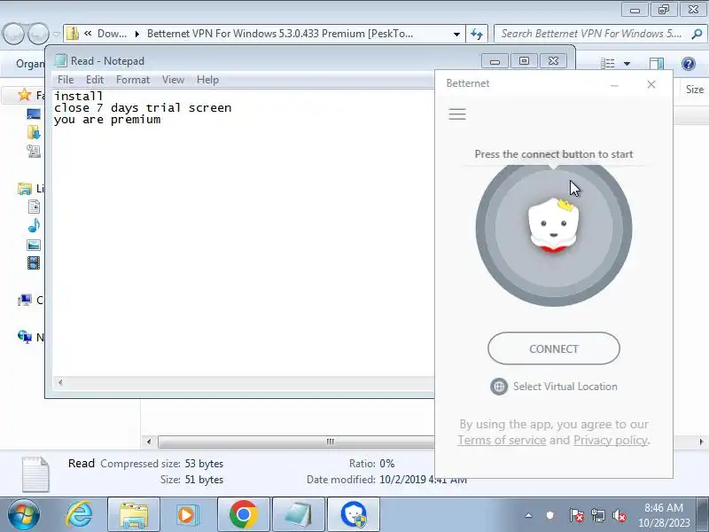The image size is (709, 532).
Task: Click the Notepad scroll left arrow
Action: 60,383
